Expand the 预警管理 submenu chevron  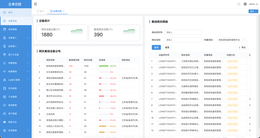[x=28, y=63]
